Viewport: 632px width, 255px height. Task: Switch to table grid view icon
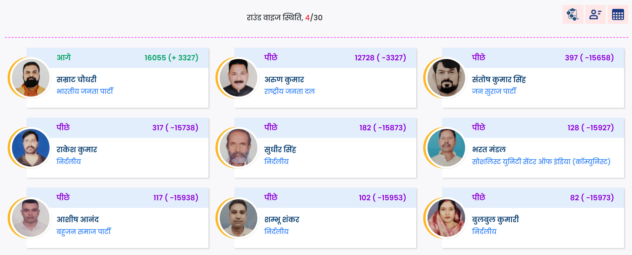(x=618, y=15)
